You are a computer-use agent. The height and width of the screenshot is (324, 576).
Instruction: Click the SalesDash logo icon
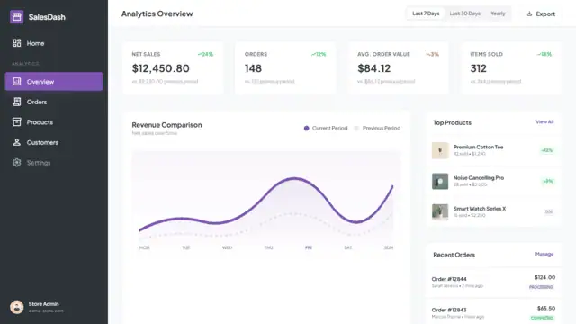click(16, 16)
